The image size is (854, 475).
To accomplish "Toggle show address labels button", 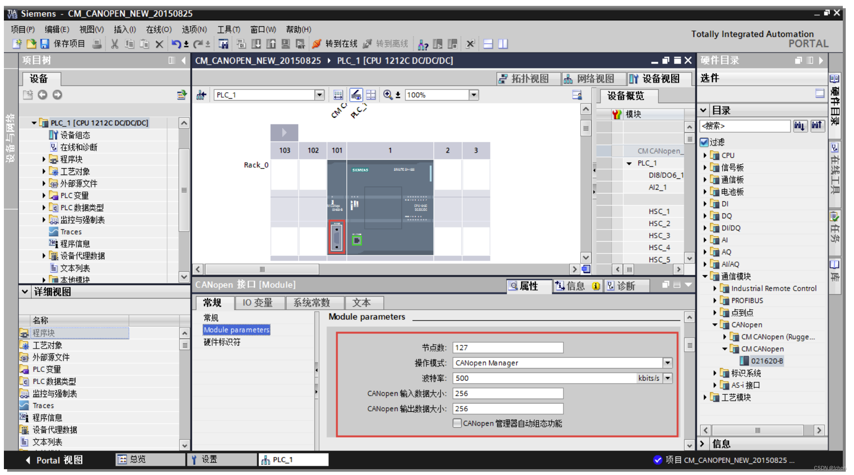I will tap(338, 95).
